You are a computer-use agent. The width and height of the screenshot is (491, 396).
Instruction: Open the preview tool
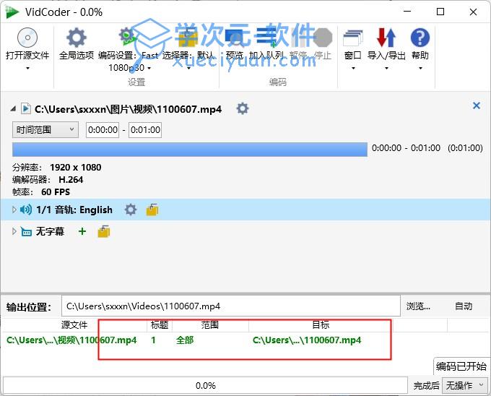pyautogui.click(x=235, y=38)
